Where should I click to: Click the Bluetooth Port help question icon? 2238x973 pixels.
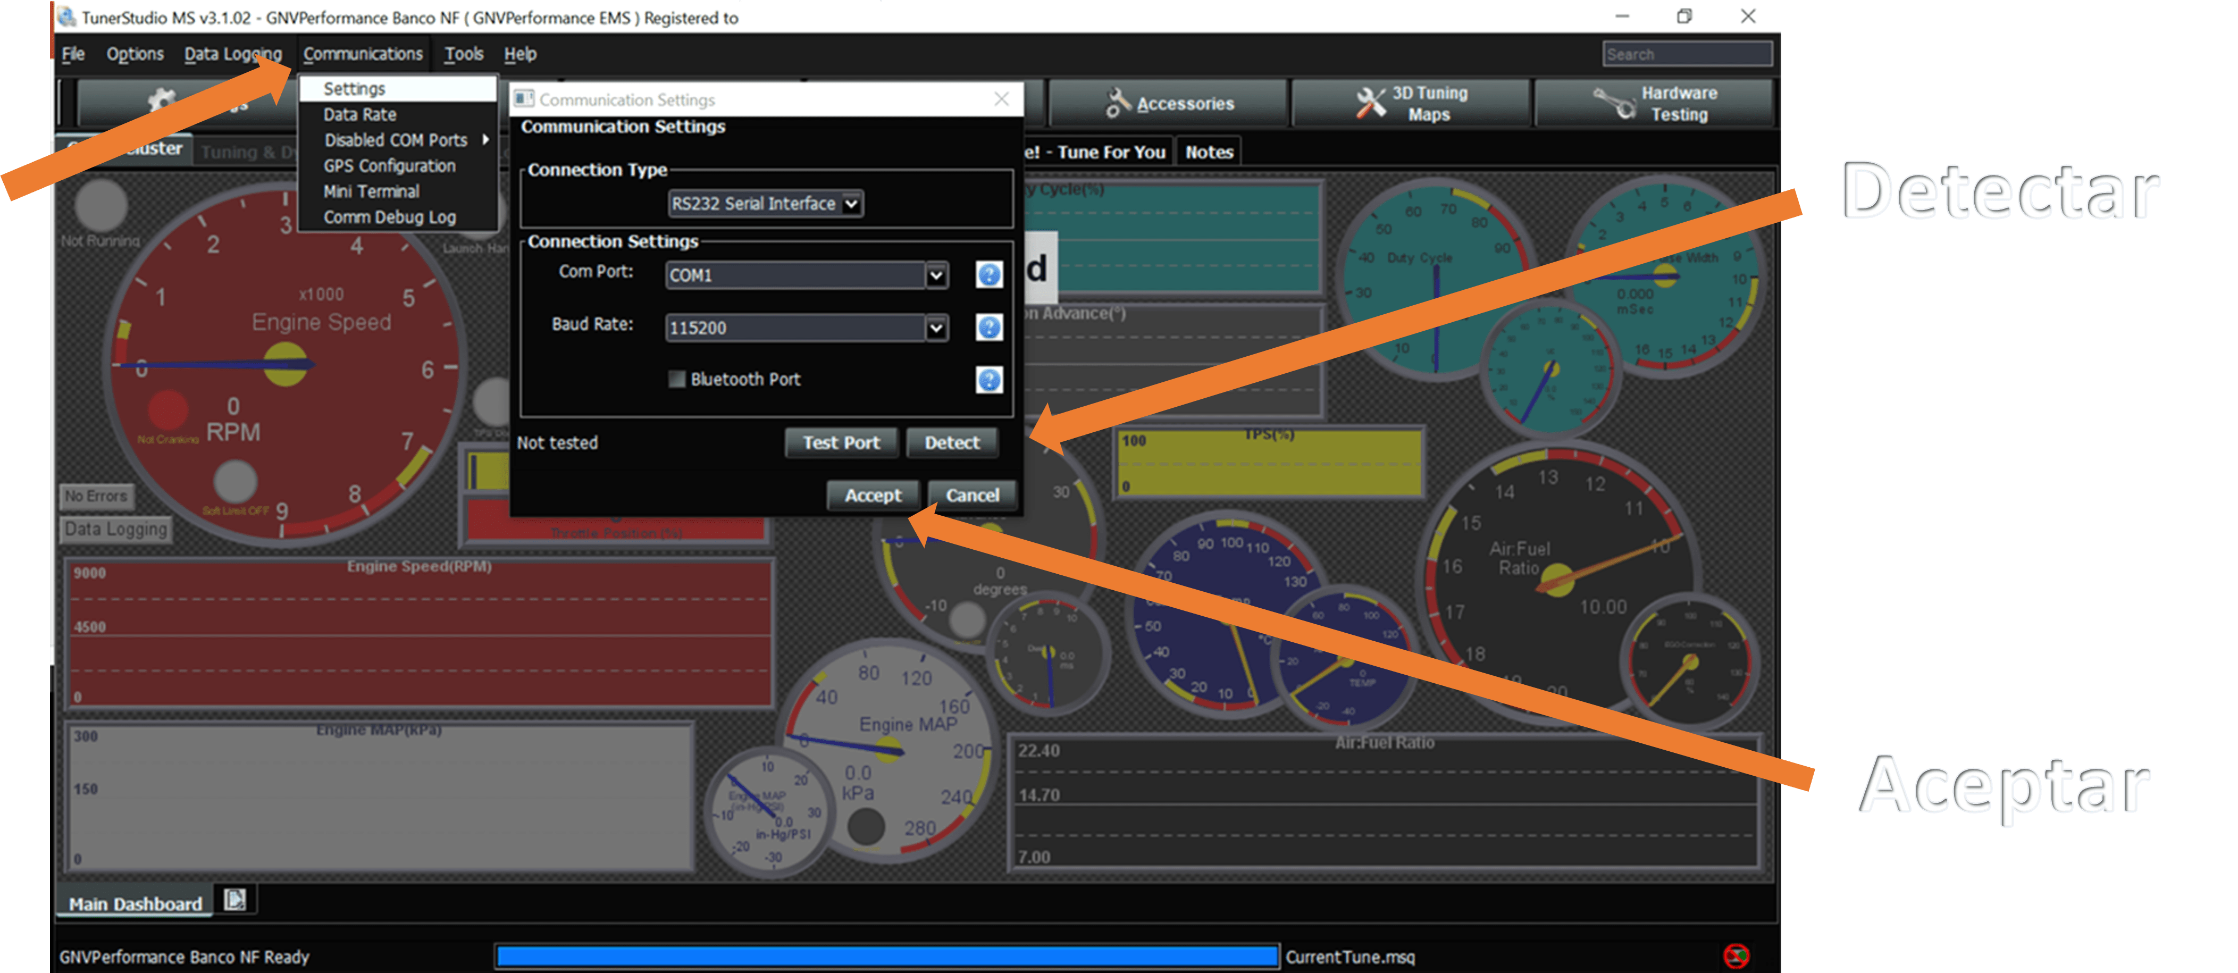coord(988,380)
